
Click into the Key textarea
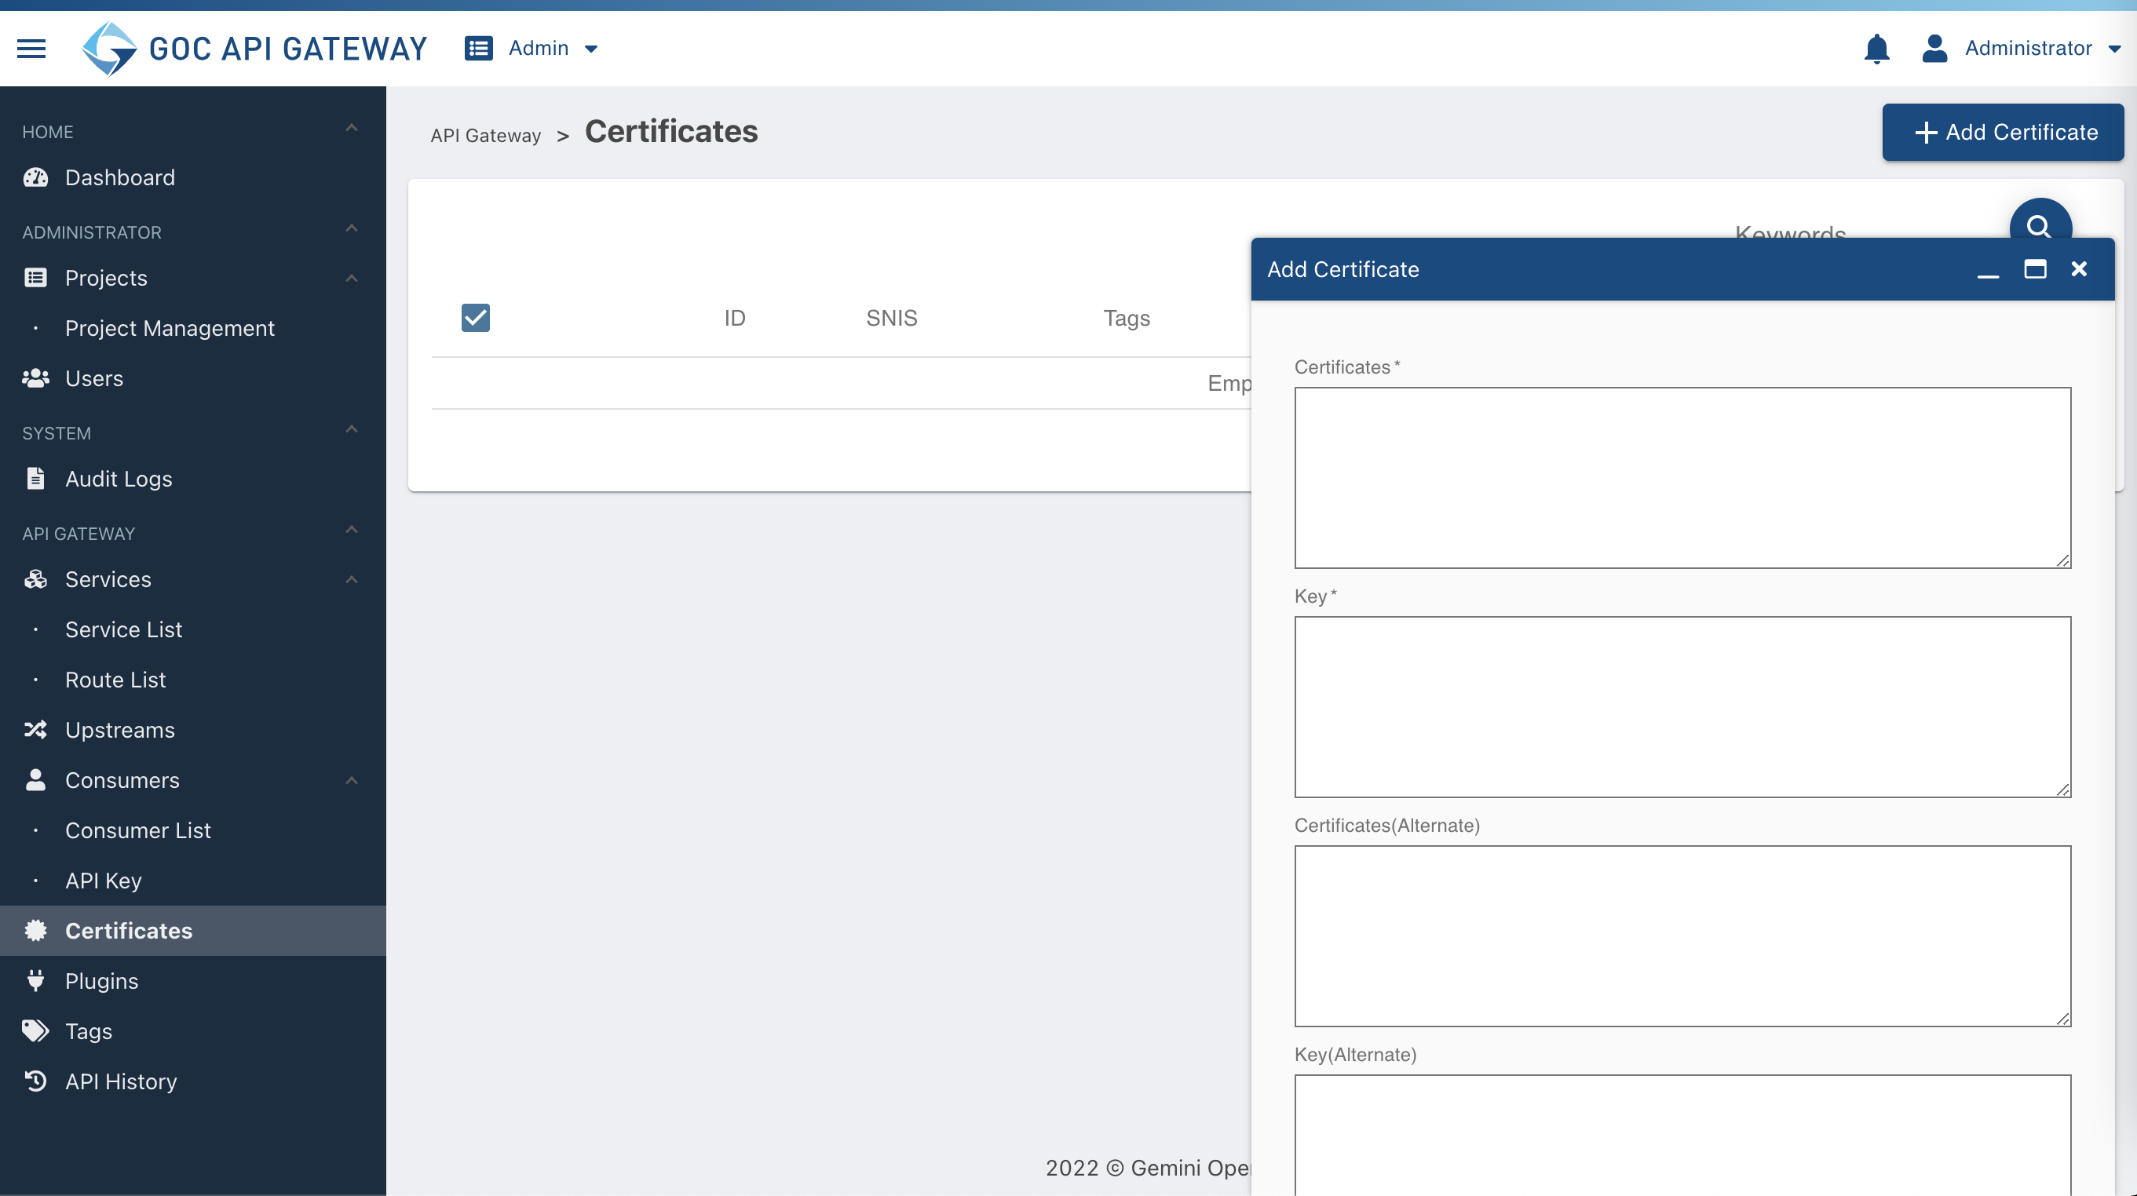pos(1682,706)
